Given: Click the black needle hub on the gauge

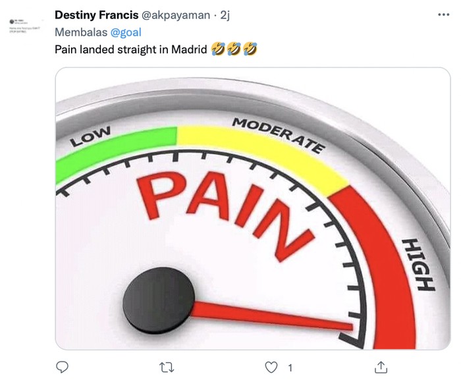Looking at the screenshot, I should point(159,294).
